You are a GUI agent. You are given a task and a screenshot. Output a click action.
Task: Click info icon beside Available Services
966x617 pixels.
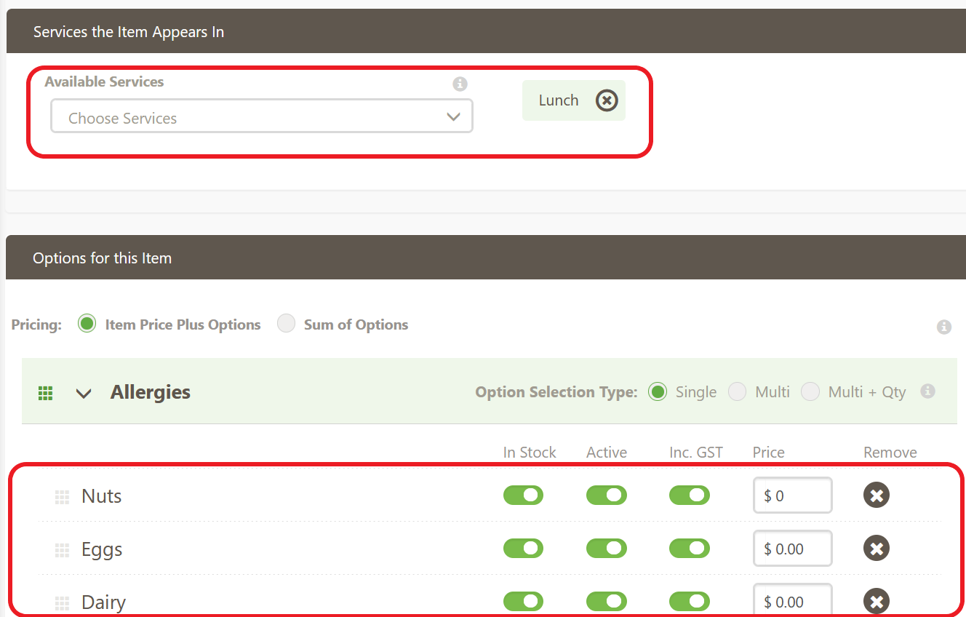click(460, 84)
